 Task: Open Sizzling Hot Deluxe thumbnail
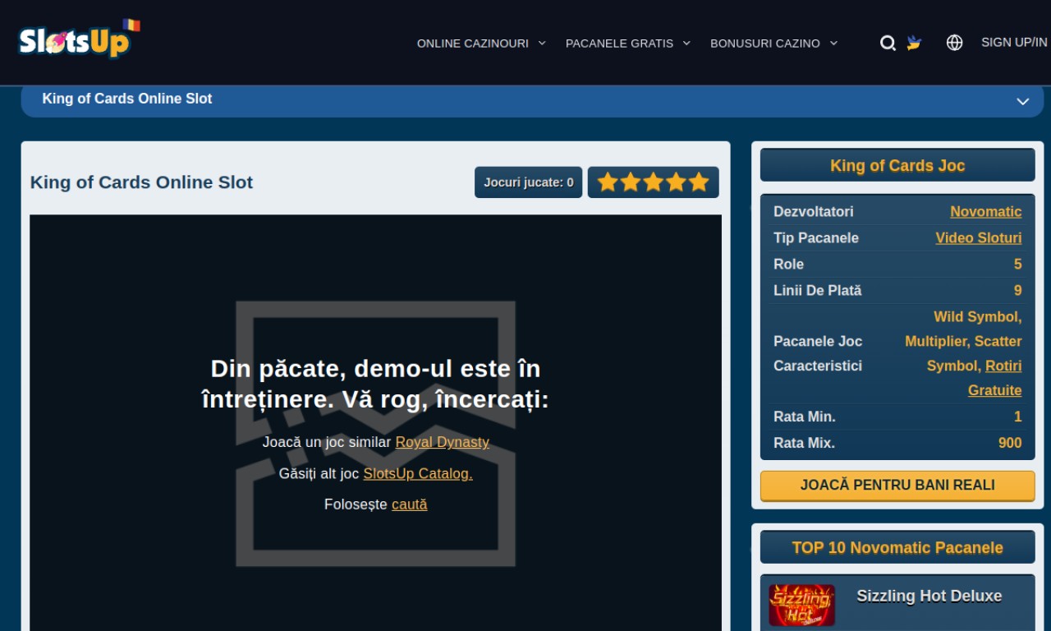pyautogui.click(x=802, y=606)
